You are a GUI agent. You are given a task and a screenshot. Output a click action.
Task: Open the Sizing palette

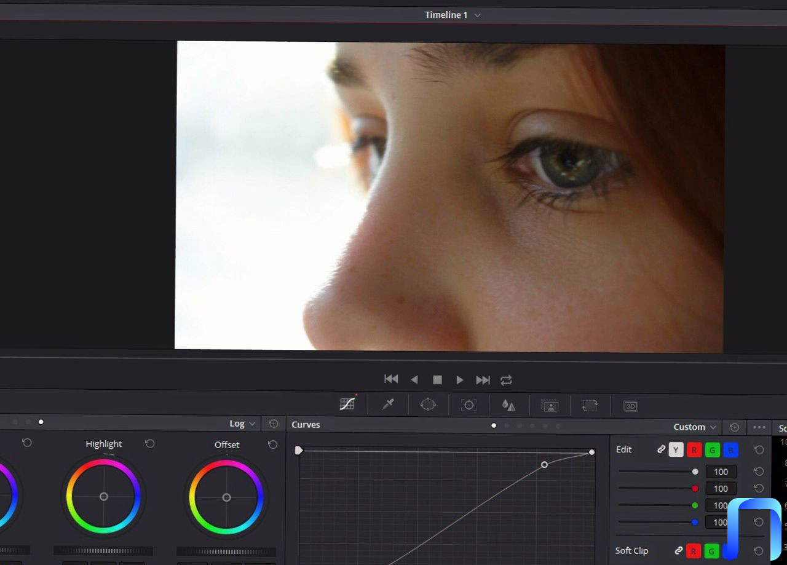coord(590,406)
